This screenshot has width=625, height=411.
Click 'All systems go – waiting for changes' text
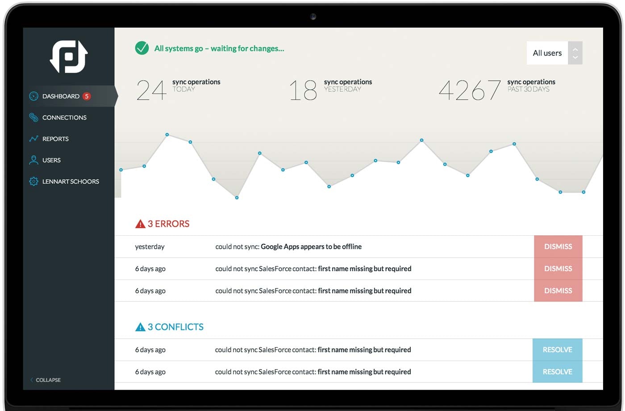219,48
